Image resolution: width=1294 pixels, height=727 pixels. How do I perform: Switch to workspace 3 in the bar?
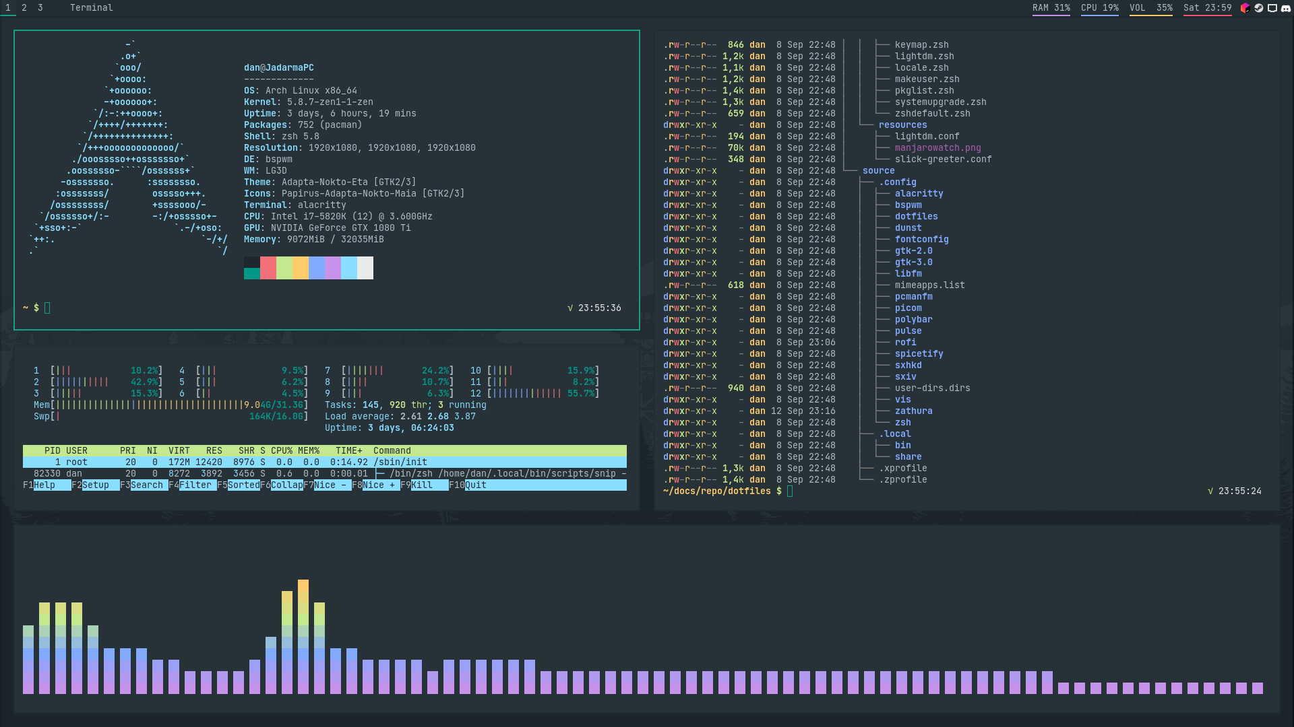[40, 8]
